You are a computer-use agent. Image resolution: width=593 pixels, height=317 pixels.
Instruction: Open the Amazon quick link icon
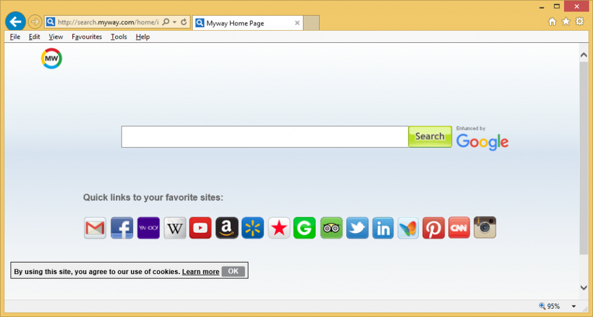227,228
